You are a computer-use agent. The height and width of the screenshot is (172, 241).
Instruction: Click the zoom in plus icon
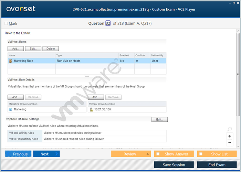point(230,136)
